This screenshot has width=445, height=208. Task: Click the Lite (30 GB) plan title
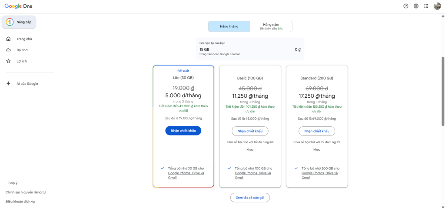pos(183,77)
